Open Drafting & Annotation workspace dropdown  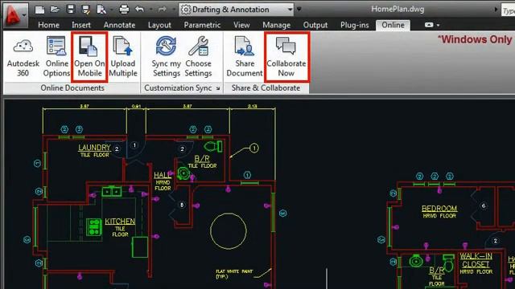(x=237, y=10)
